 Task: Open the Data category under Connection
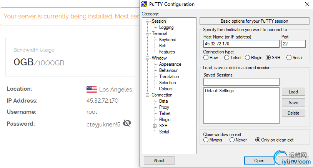(163, 101)
